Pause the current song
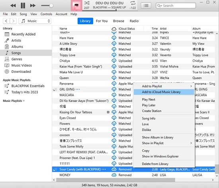This screenshot has height=188, width=219. 23,6
